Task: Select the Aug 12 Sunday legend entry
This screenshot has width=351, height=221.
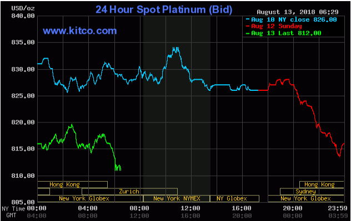Action: 274,27
